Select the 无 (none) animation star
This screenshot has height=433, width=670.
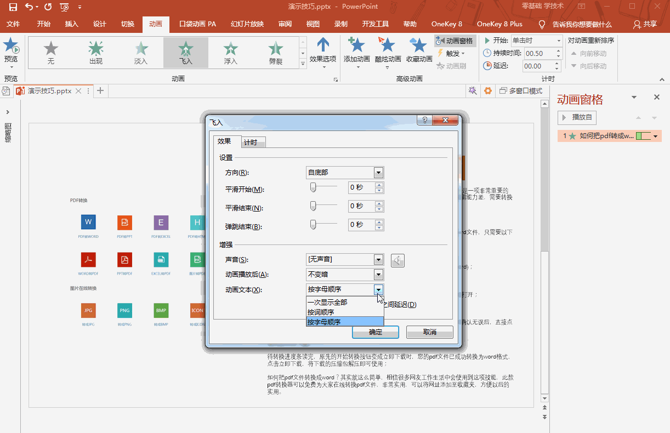point(50,52)
